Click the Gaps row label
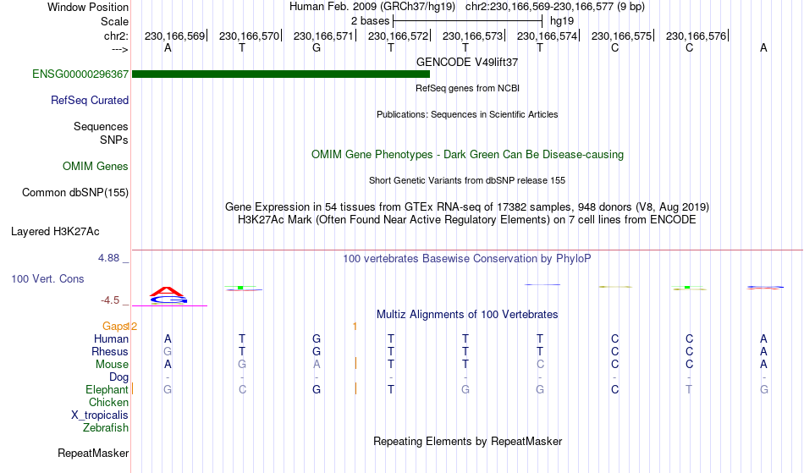The image size is (804, 473). click(x=115, y=326)
